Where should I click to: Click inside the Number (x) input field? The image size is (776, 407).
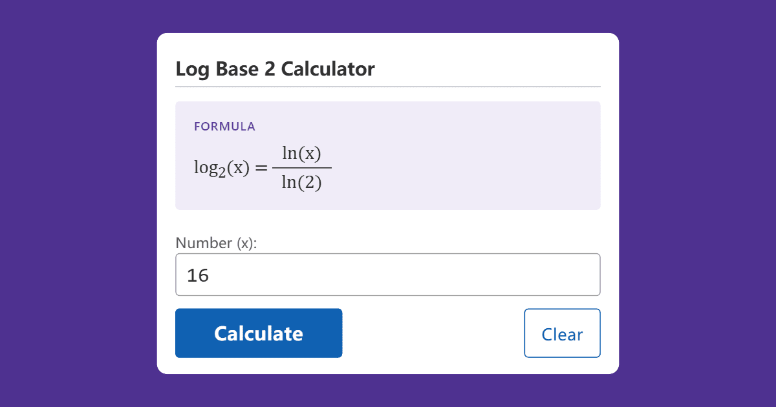pos(388,275)
